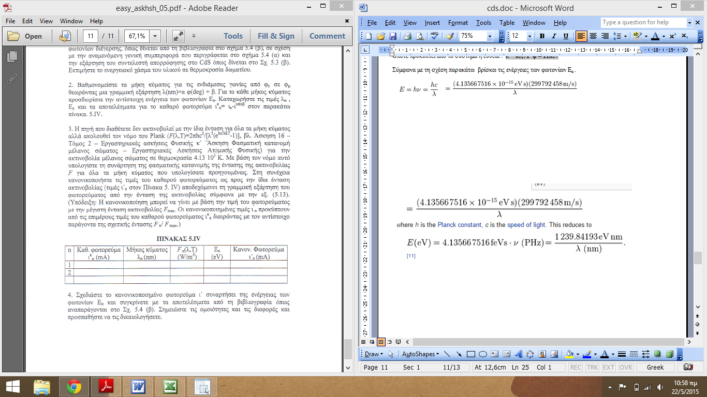Toggle Adobe Reader read mode arrows icon
Screen dimensions: 707x397
coord(179,36)
